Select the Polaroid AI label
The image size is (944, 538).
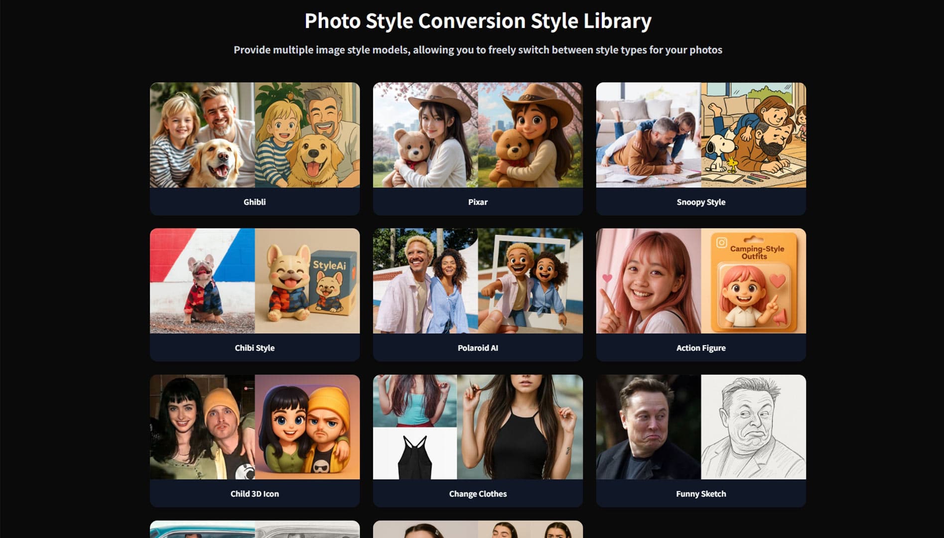(x=478, y=348)
